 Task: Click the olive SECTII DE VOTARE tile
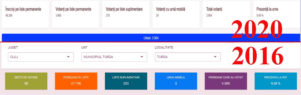click(x=26, y=81)
